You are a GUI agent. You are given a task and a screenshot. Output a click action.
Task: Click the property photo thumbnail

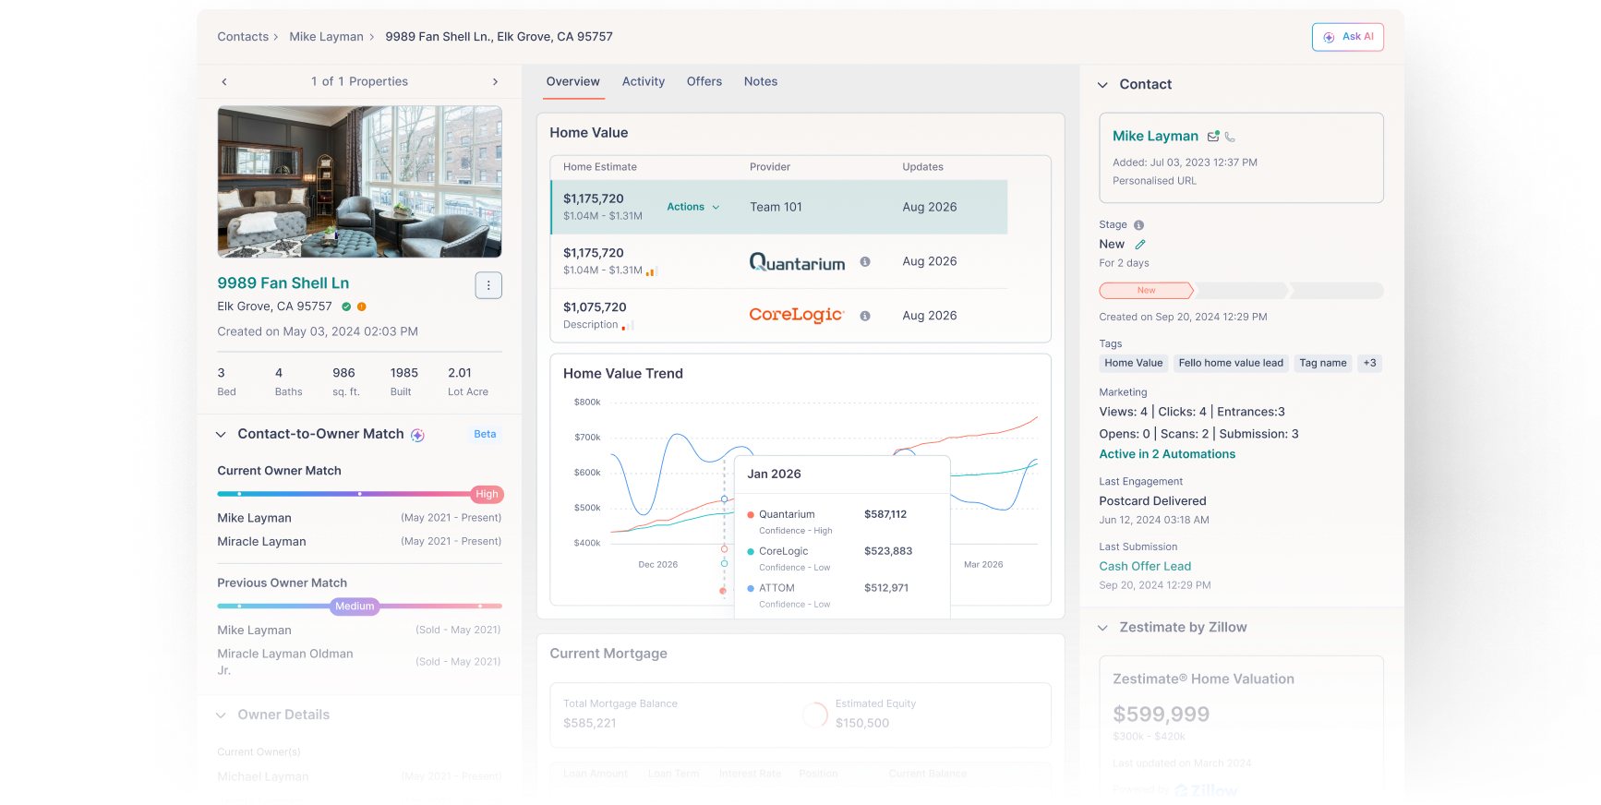tap(359, 182)
